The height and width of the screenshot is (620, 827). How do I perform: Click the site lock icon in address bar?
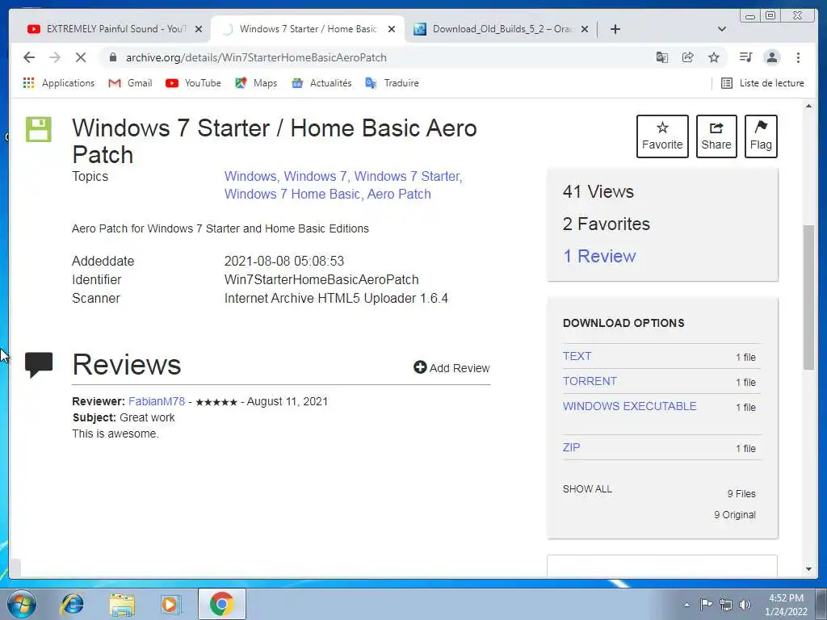click(x=112, y=57)
